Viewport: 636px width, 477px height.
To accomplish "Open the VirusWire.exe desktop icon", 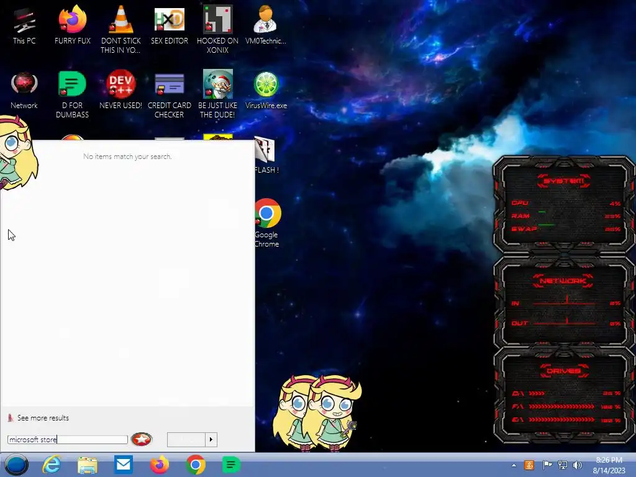I will coord(266,90).
